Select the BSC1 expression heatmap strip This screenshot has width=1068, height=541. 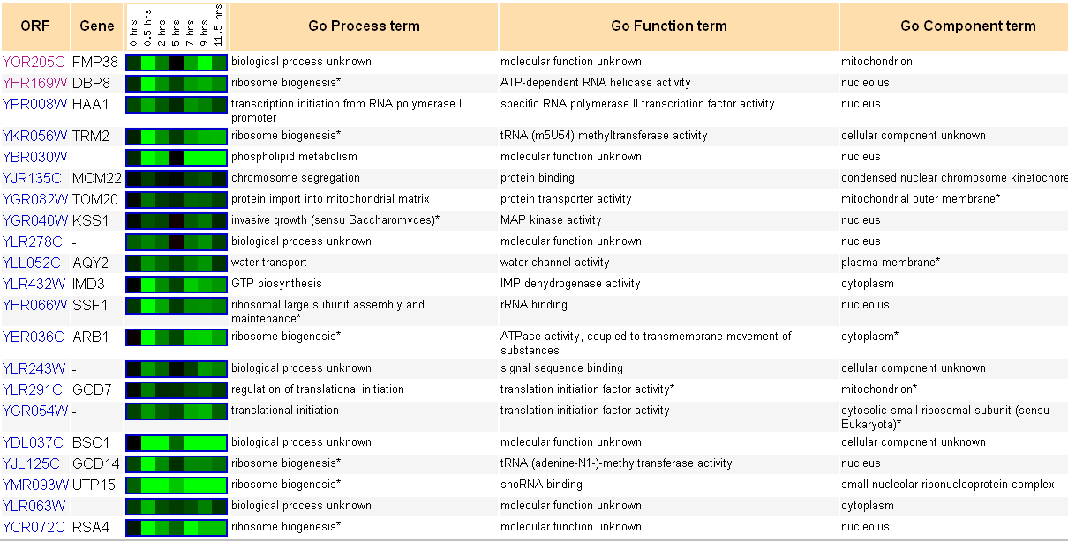click(177, 442)
